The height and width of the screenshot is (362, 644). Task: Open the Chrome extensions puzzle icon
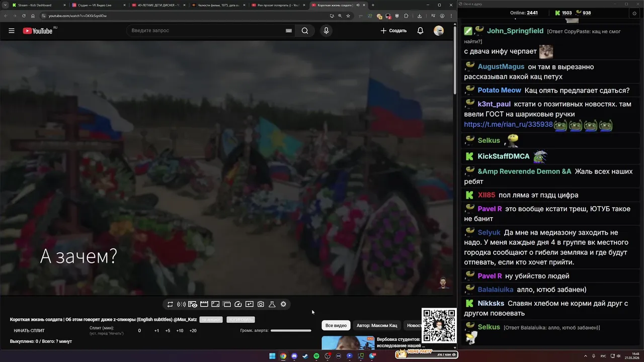[406, 16]
